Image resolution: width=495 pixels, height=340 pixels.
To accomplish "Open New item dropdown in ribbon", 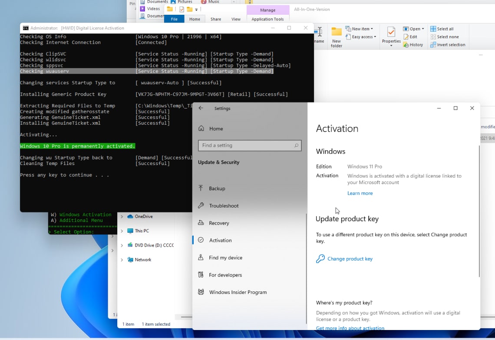I will pos(359,29).
